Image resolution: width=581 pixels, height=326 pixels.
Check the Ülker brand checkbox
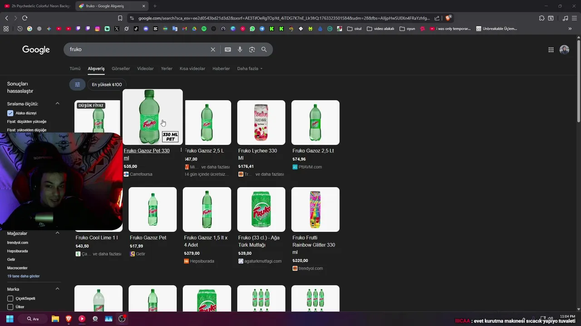pyautogui.click(x=10, y=307)
